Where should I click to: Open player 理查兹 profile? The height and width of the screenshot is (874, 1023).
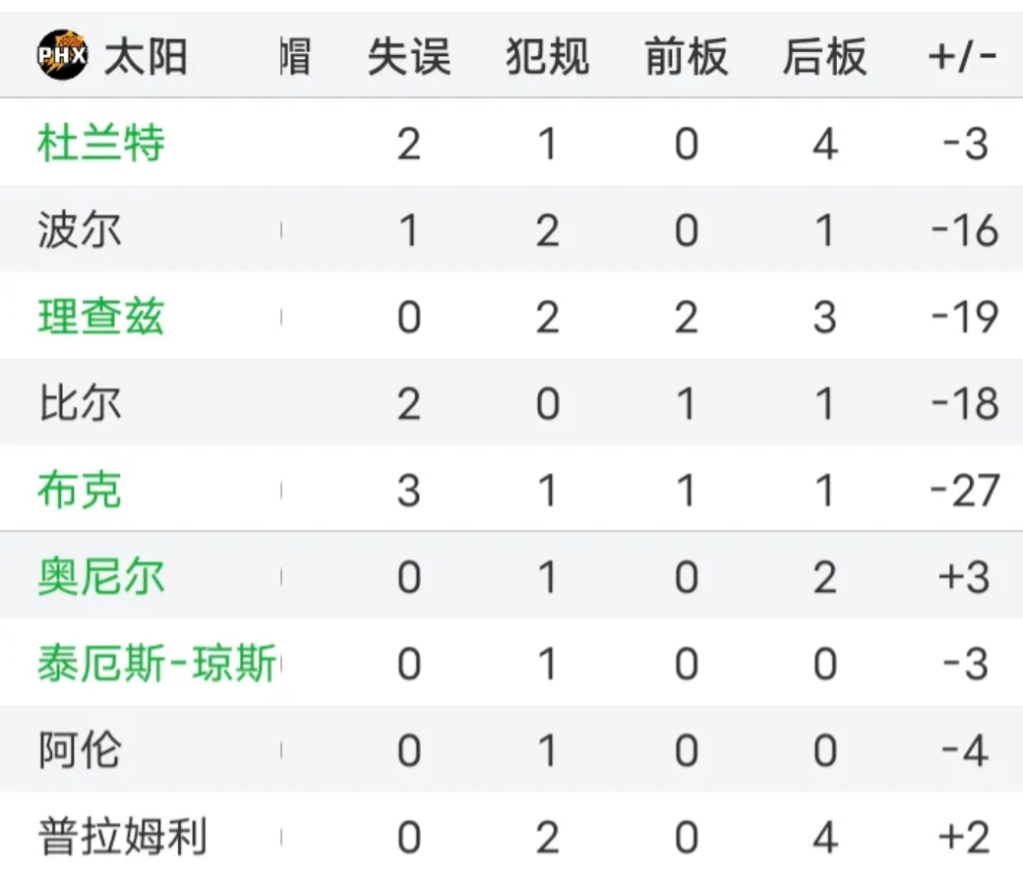(101, 317)
